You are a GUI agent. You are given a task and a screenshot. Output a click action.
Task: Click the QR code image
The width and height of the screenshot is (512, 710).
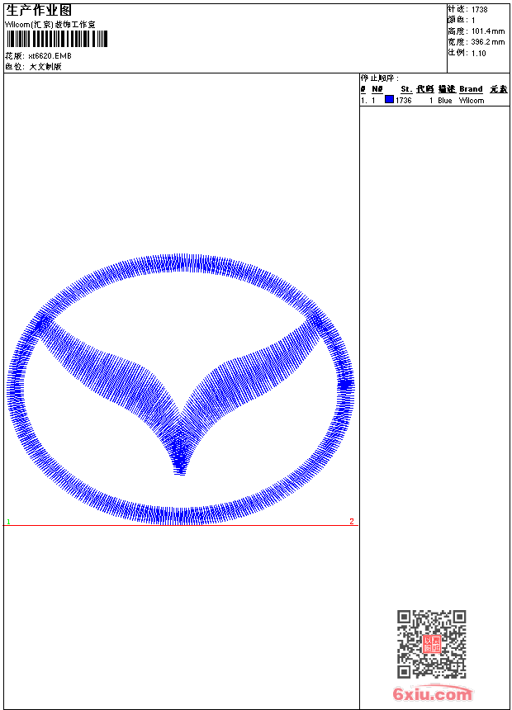click(x=432, y=644)
